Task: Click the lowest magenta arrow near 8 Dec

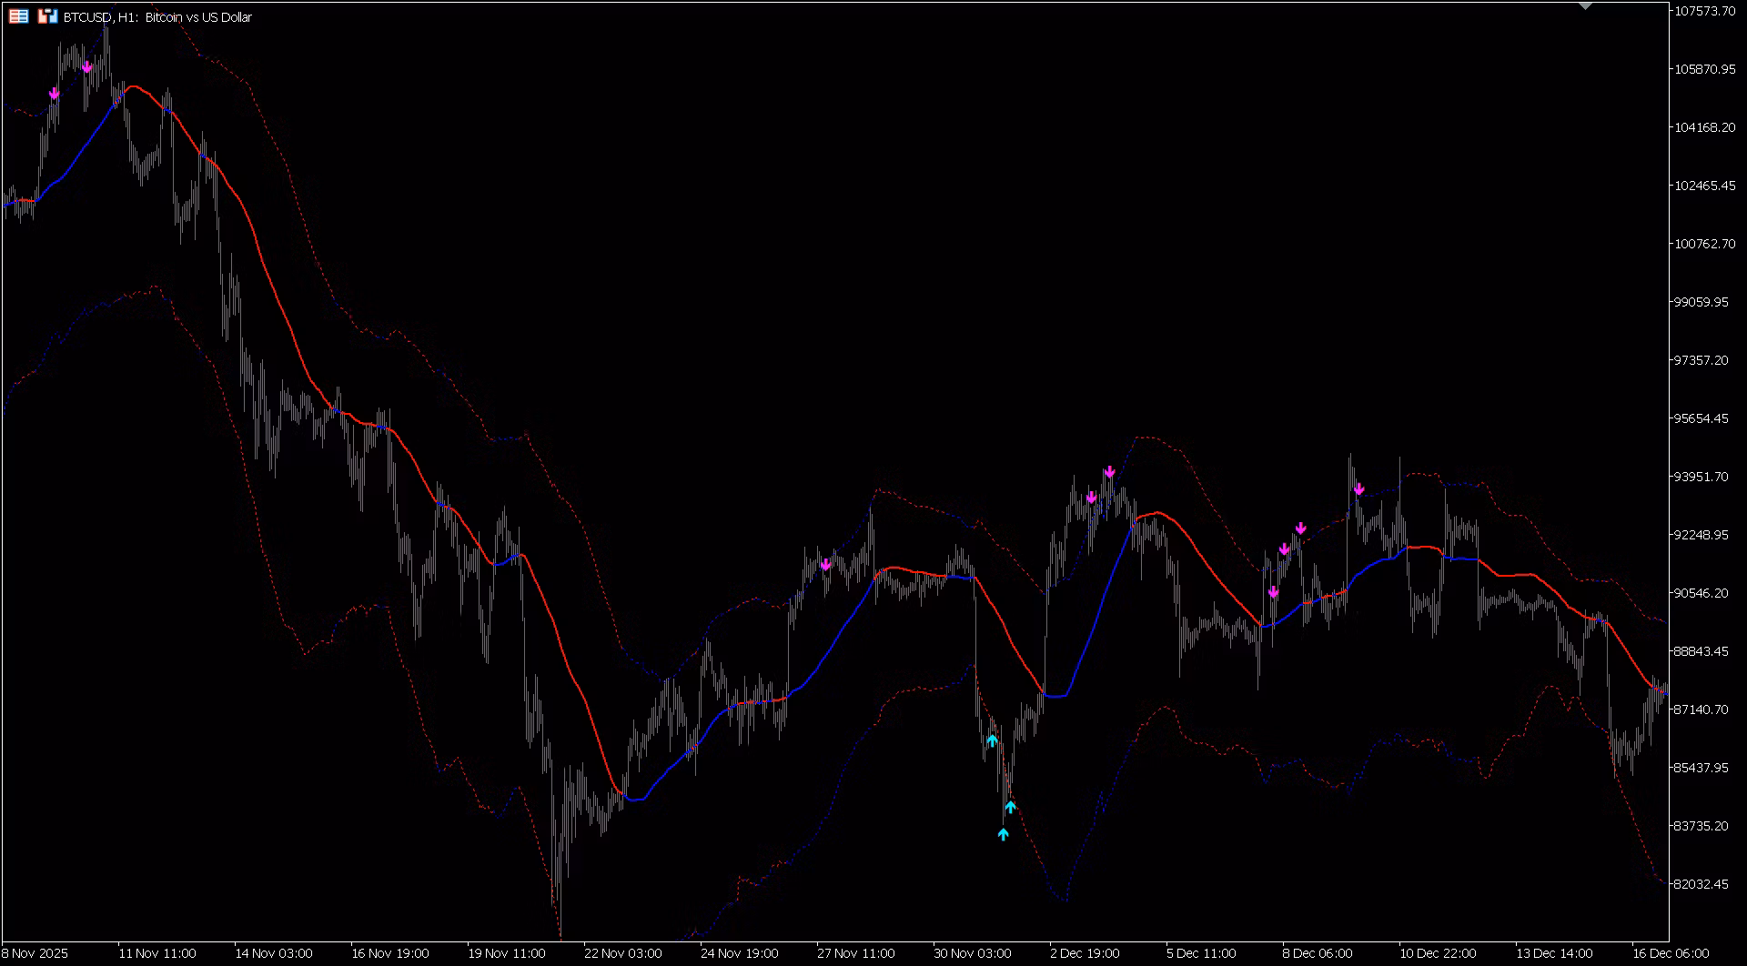Action: click(1273, 592)
